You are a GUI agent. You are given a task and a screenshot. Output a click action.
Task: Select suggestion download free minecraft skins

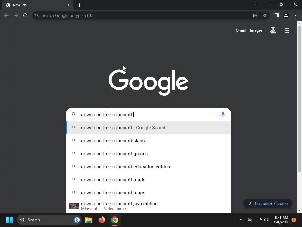point(149,140)
